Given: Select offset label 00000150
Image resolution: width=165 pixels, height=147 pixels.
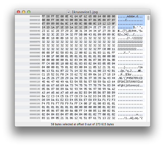Looking at the screenshot, I should coord(35,93).
